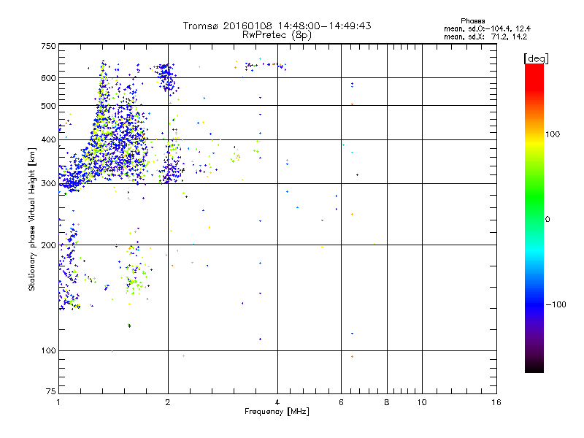This screenshot has width=584, height=438.
Task: Click the y-axis tick label '100'
Action: (x=48, y=351)
